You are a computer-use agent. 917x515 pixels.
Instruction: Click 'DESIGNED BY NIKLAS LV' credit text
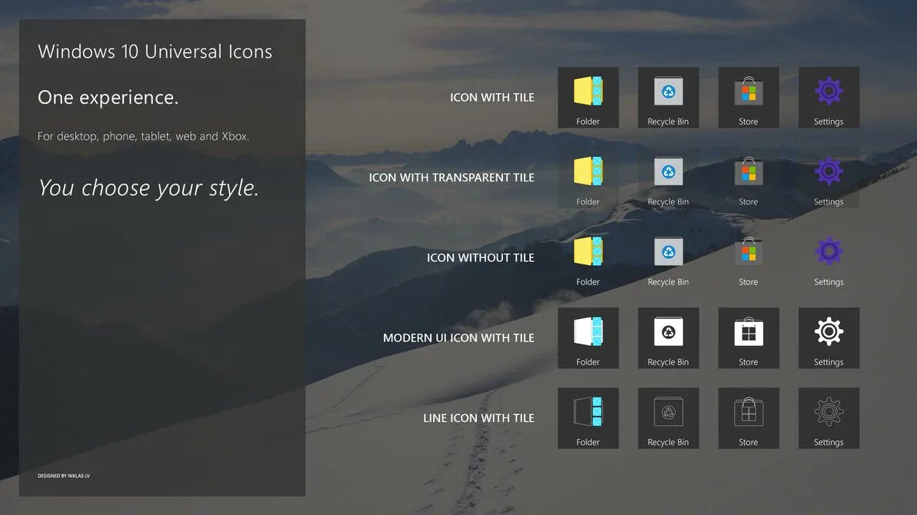(64, 476)
